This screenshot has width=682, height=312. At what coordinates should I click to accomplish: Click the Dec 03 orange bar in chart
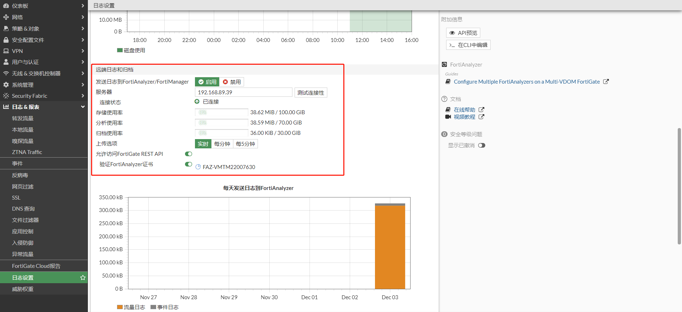coord(390,247)
